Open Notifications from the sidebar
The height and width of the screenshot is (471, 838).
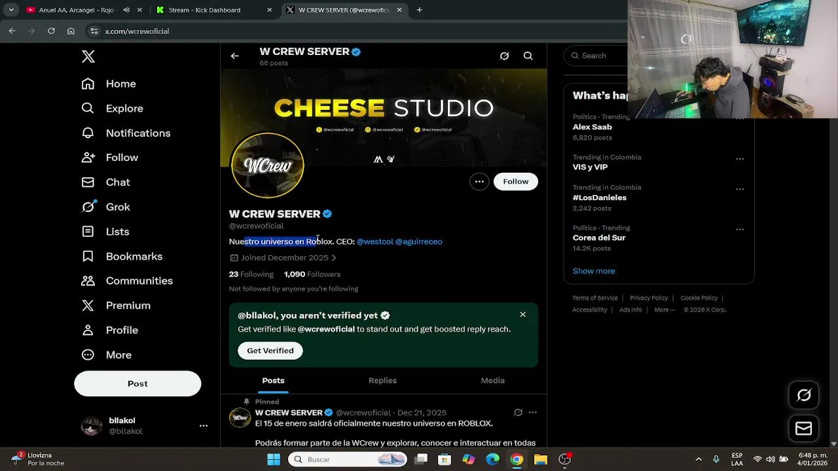point(126,133)
